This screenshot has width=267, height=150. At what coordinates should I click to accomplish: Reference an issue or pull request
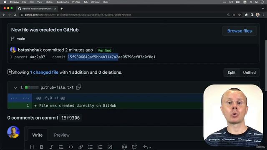pyautogui.click(x=134, y=147)
